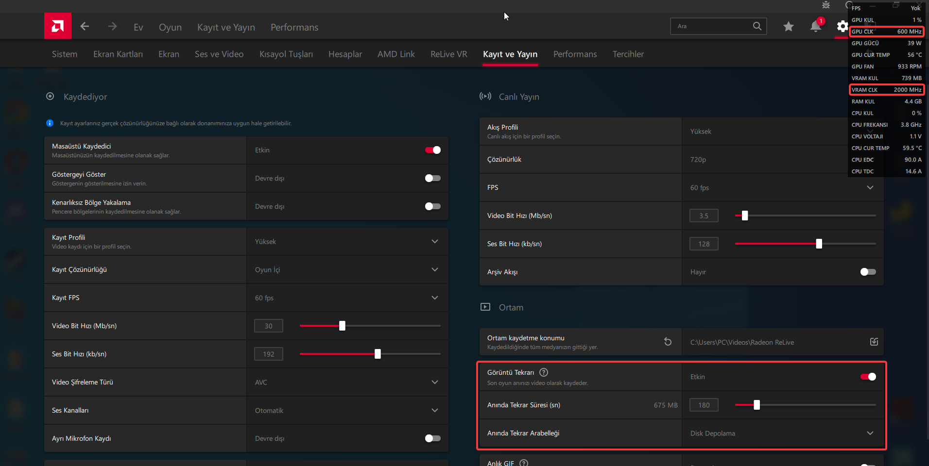This screenshot has height=466, width=929.
Task: Click the recording Video Bit Hızı slider handle
Action: [x=342, y=326]
